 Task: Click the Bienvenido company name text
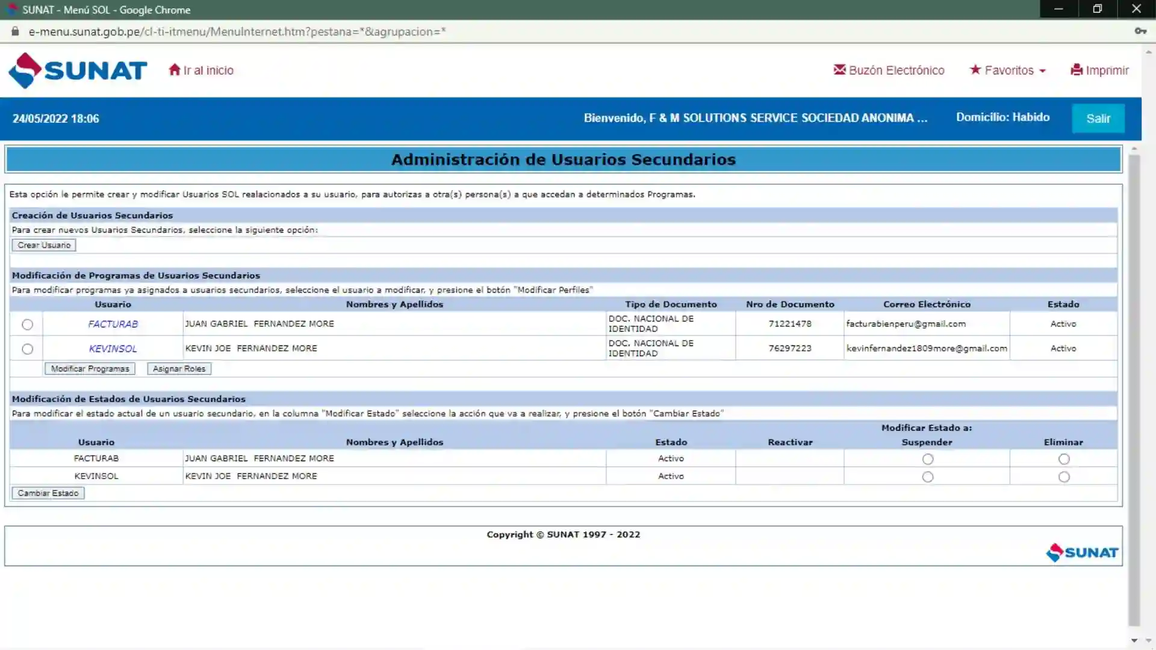coord(756,118)
